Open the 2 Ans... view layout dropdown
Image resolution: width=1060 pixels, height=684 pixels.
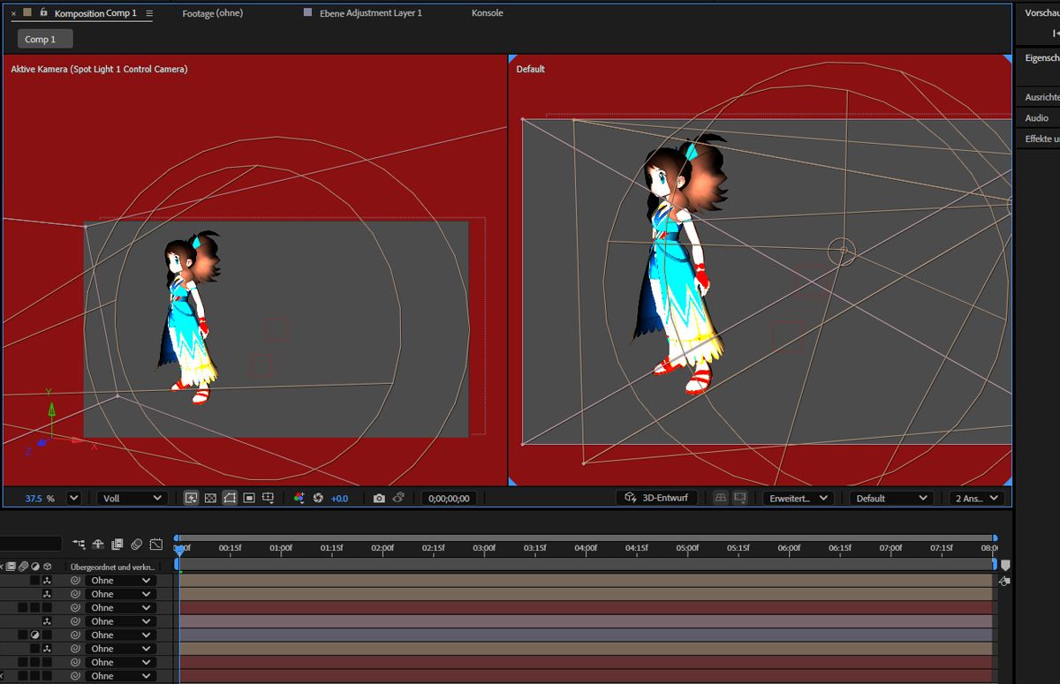click(x=977, y=499)
